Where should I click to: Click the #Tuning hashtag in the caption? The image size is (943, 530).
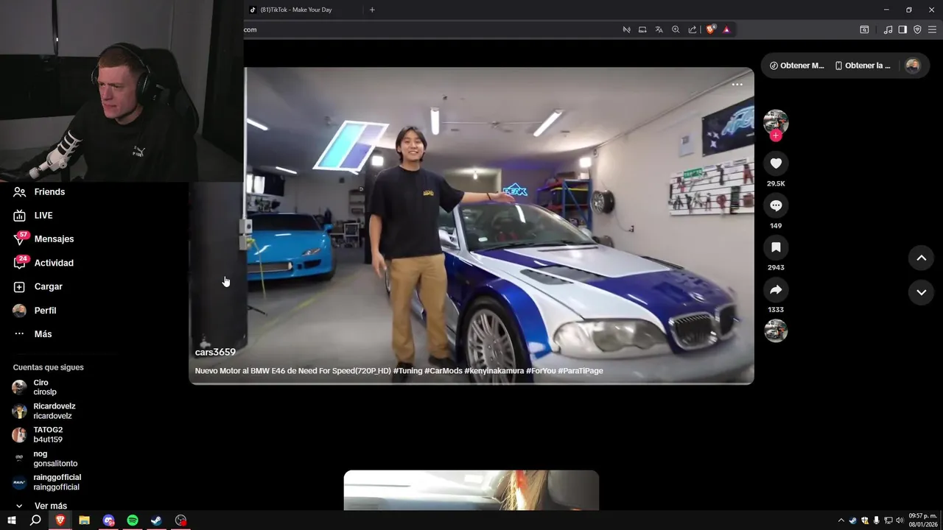[x=407, y=371]
